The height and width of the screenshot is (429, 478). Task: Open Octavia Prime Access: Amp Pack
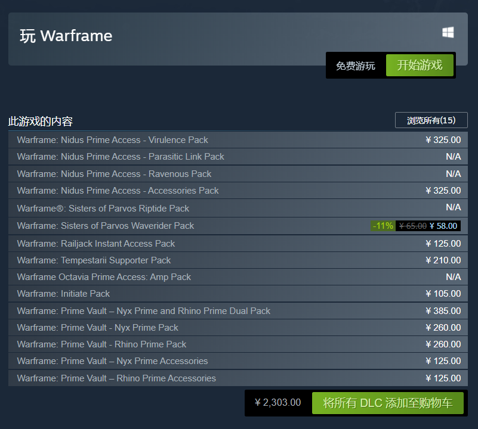point(238,276)
